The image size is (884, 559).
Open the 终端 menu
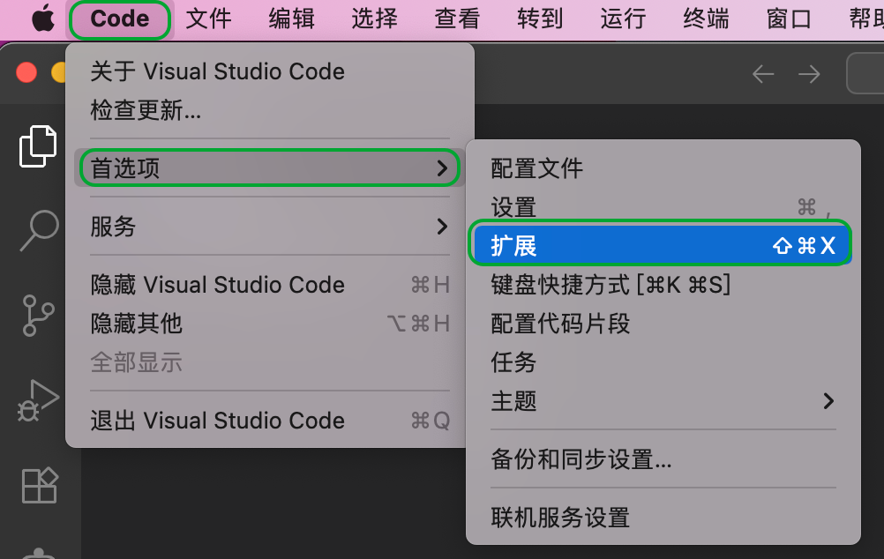pyautogui.click(x=706, y=19)
